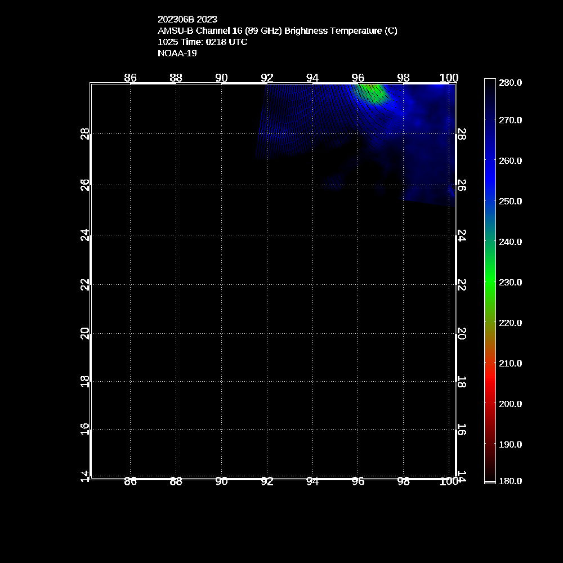Click the right axis latitude label 24
The height and width of the screenshot is (563, 563).
click(461, 235)
